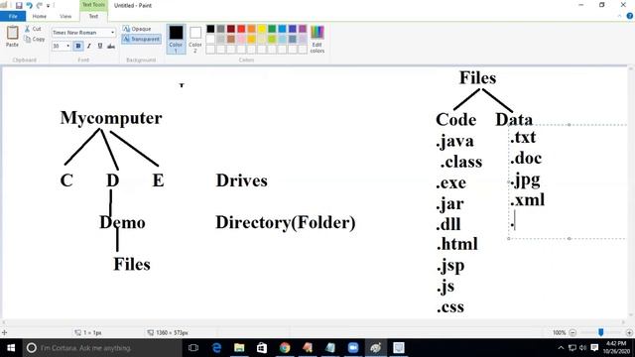Screen dimensions: 635x357
Task: Pick the purple color swatch
Action: coord(303,29)
